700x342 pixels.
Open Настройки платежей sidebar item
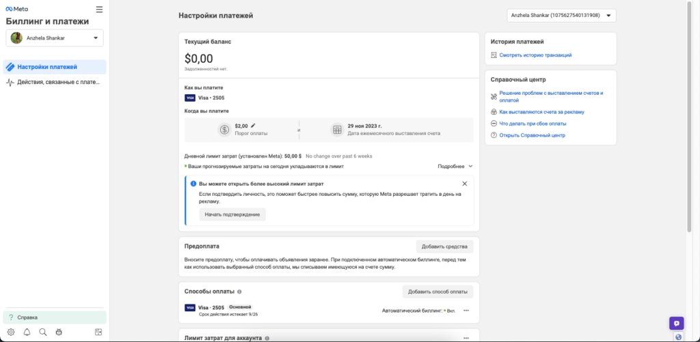tap(55, 67)
